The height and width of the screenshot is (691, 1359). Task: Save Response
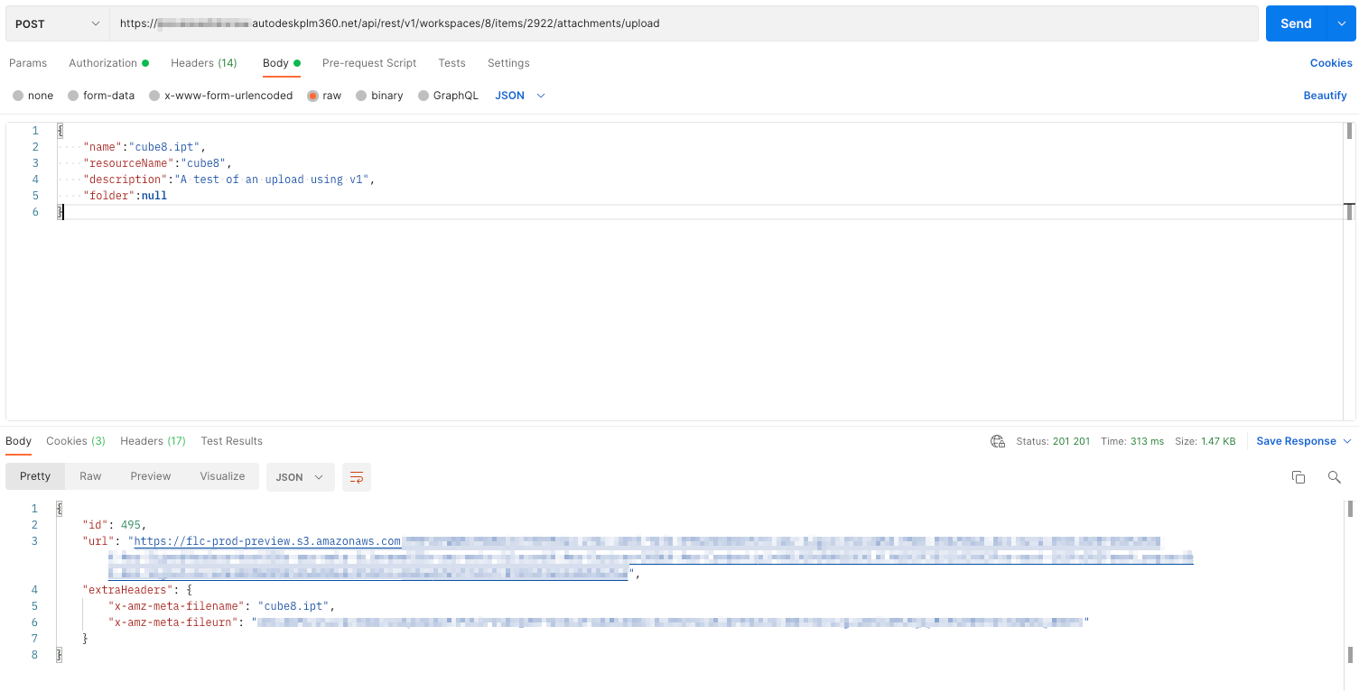1296,441
